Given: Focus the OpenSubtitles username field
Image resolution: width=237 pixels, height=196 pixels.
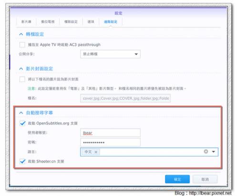Looking at the screenshot, I should point(110,133).
